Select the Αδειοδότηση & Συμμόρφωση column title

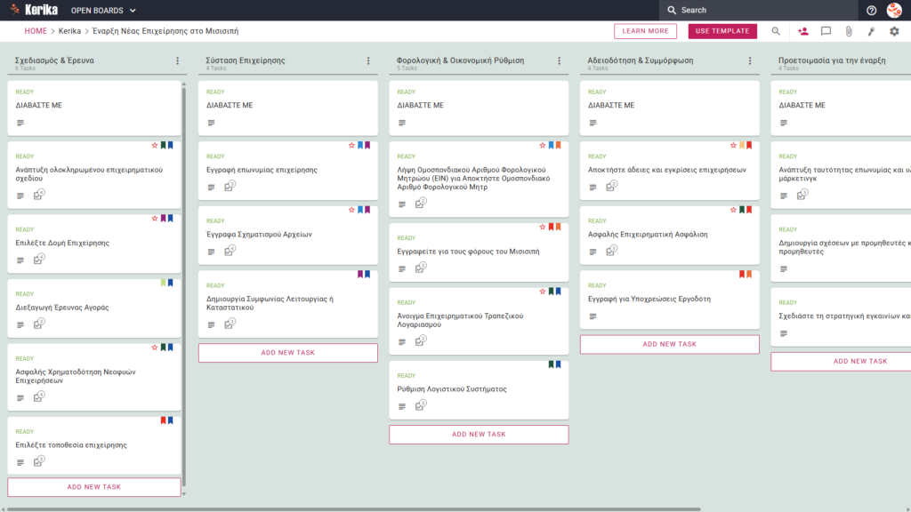click(641, 60)
